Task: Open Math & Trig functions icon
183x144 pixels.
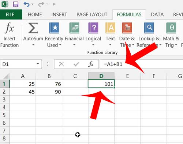Action: pos(171,28)
